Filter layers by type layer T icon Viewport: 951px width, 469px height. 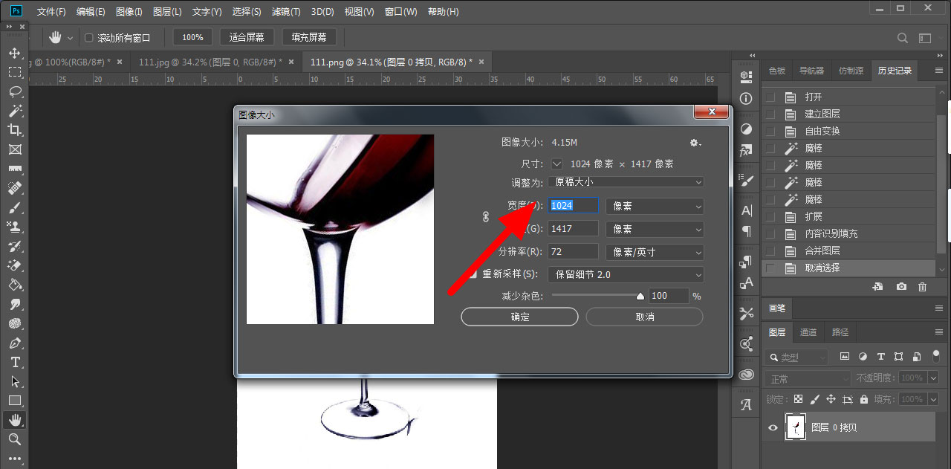(x=881, y=357)
